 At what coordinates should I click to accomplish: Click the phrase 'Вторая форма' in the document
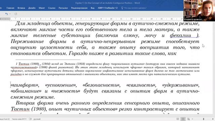[35, 103]
